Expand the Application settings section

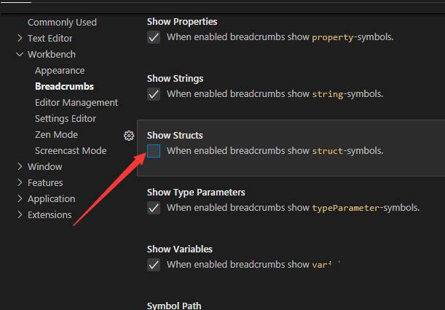tap(20, 198)
